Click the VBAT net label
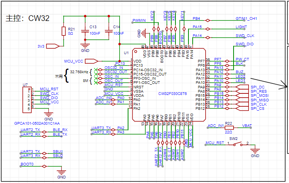The width and height of the screenshot is (289, 183). [x=247, y=126]
